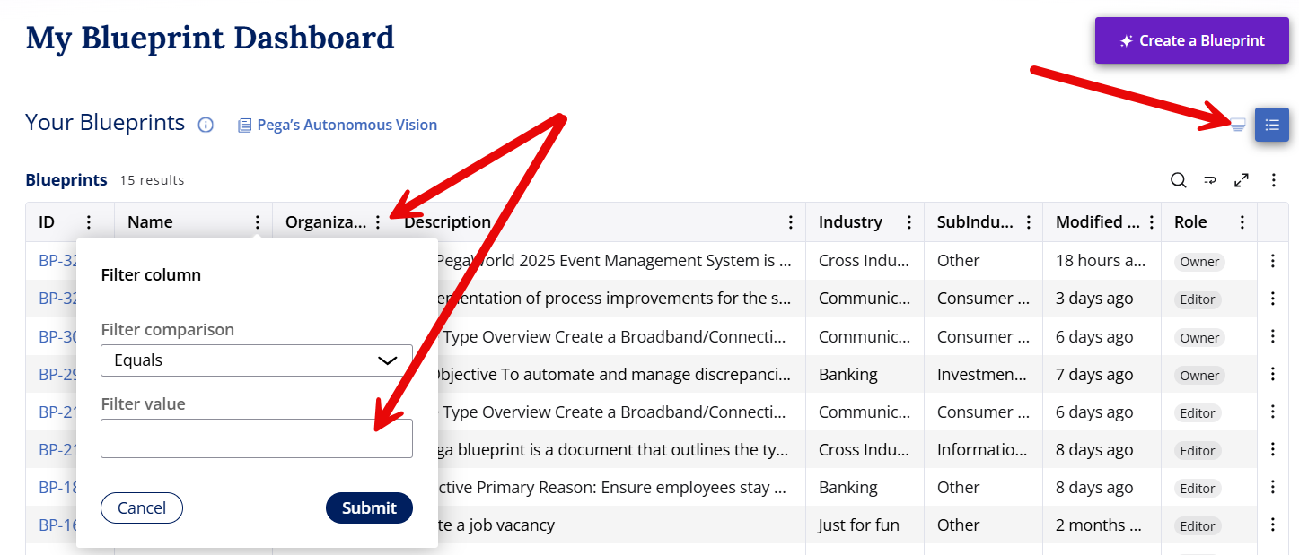Cancel the column filter popup
This screenshot has height=555, width=1299.
pos(142,508)
